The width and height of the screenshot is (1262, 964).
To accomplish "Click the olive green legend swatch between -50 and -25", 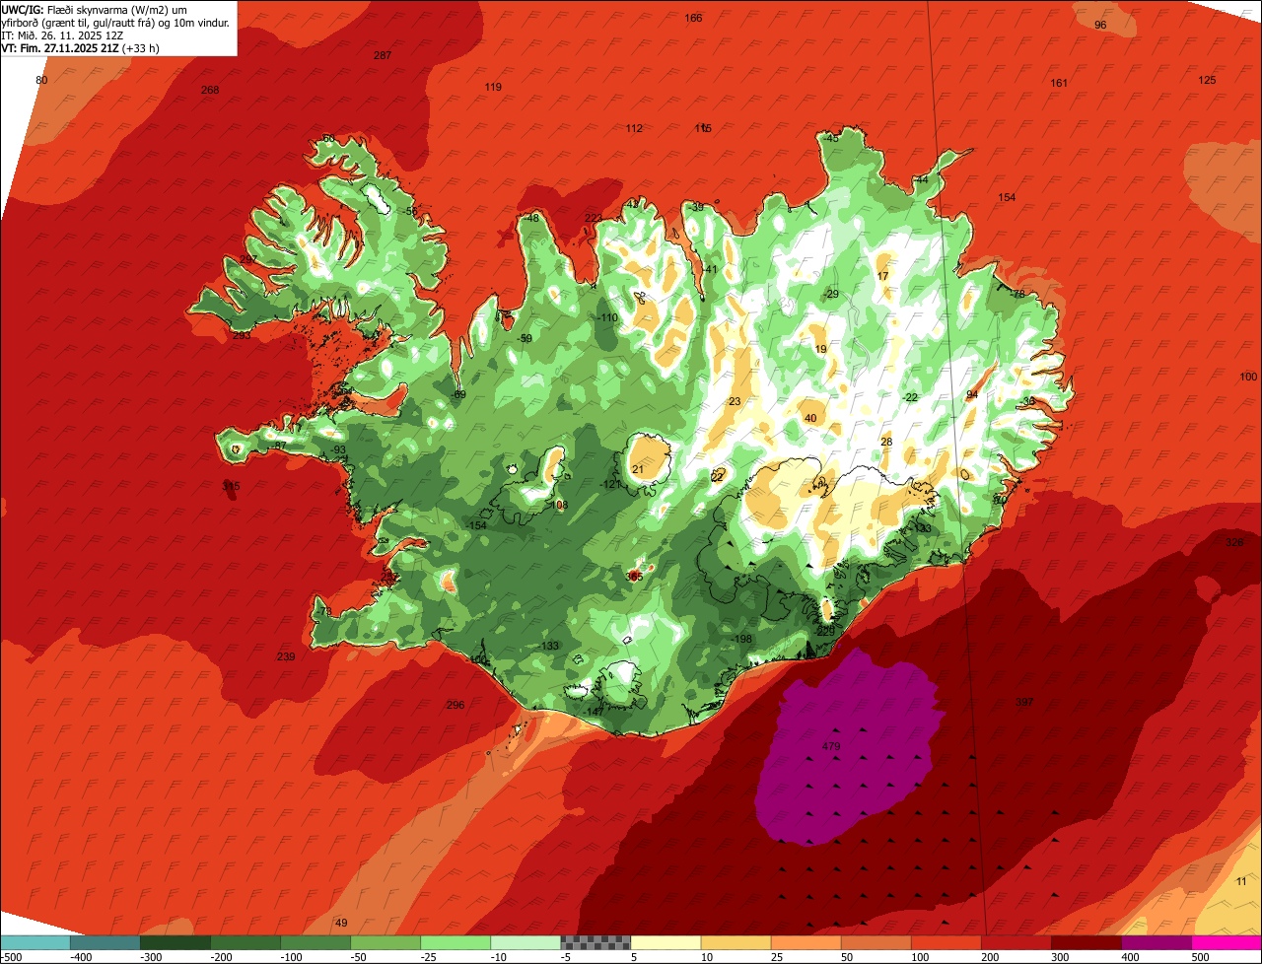I will point(386,942).
